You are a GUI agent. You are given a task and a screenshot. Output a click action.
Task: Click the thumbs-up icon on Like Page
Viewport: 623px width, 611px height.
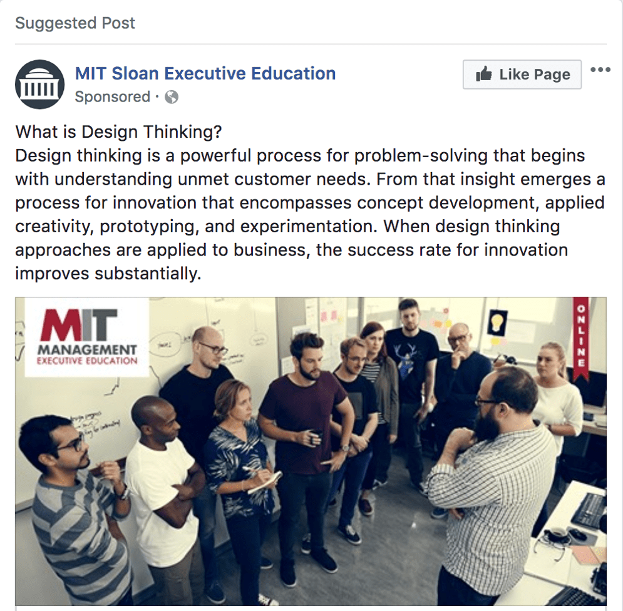(484, 73)
